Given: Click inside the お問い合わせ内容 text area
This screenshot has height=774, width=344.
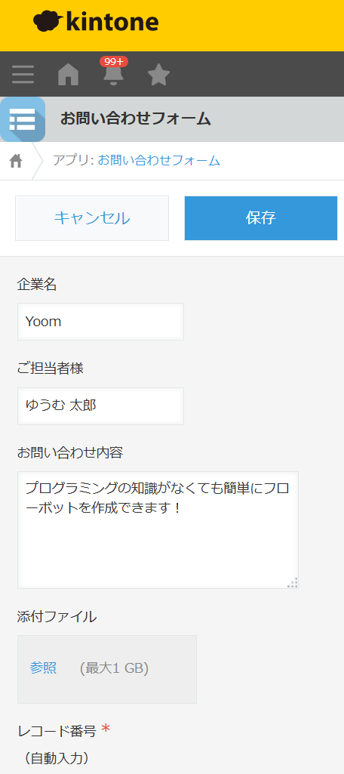Looking at the screenshot, I should (158, 530).
